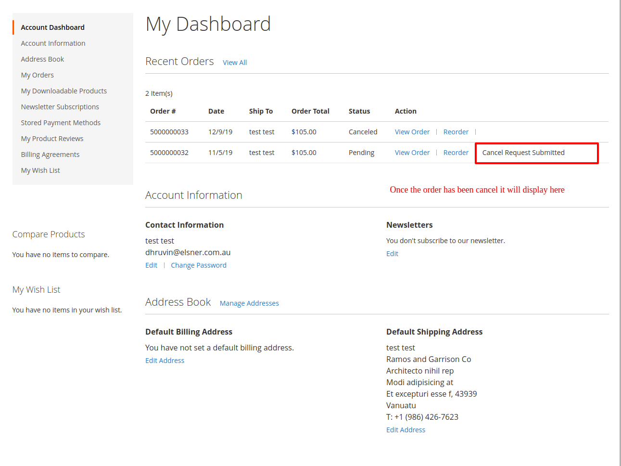The image size is (621, 466).
Task: Click View All recent orders link
Action: coord(235,63)
